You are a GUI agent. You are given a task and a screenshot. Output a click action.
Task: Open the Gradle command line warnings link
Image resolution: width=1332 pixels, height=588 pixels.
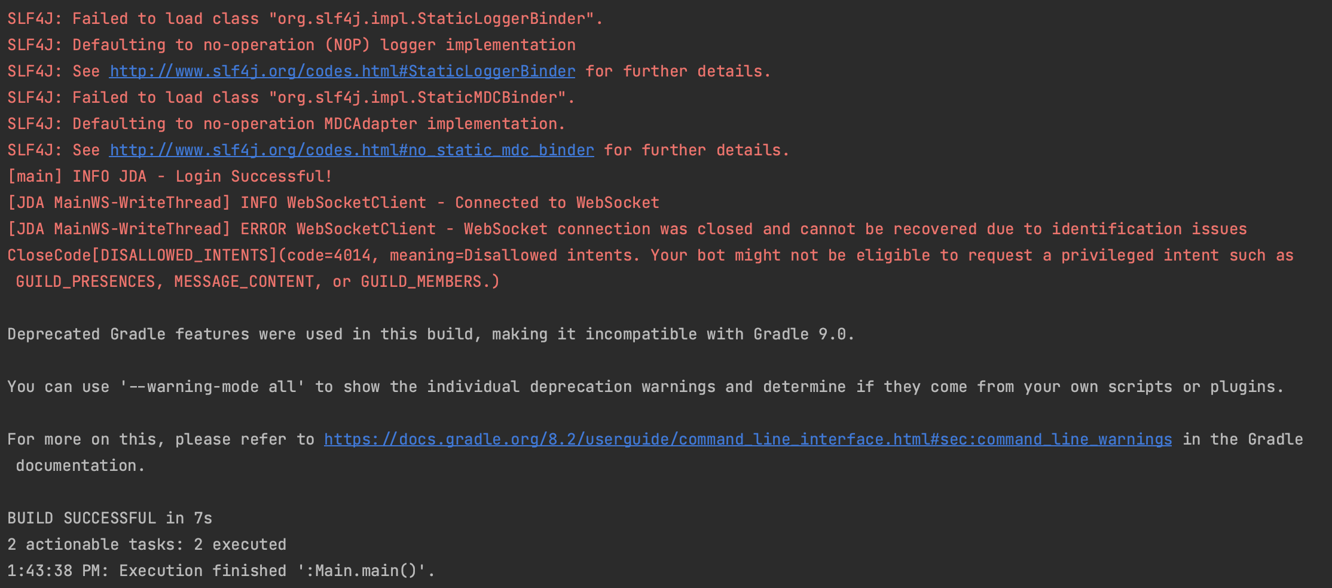point(747,439)
